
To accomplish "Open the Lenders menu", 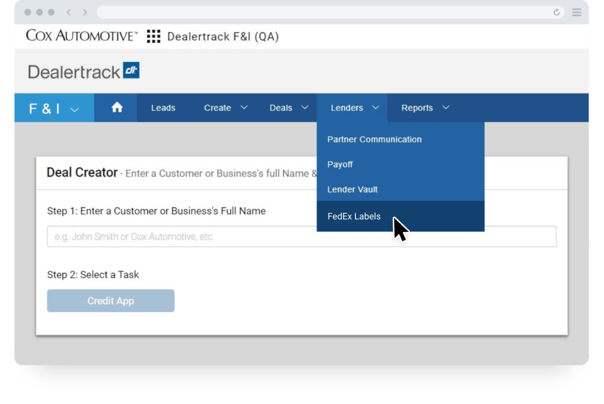I will (x=352, y=107).
